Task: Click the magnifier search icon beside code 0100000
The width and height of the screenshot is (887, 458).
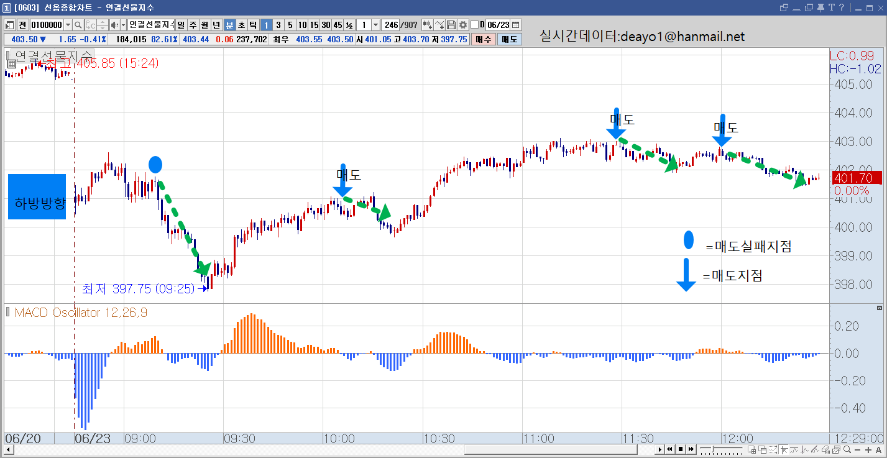Action: coord(78,25)
